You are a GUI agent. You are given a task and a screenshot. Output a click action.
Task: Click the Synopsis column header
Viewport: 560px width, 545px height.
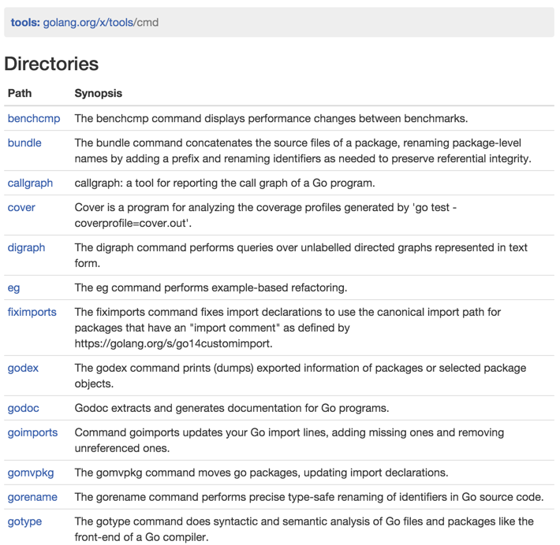click(99, 93)
